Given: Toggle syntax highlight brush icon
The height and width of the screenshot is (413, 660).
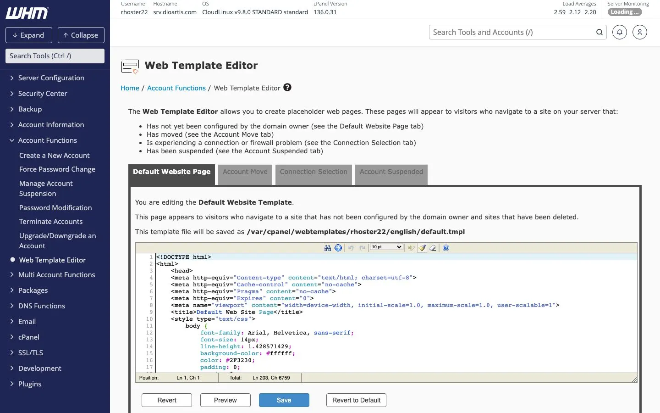Looking at the screenshot, I should (422, 248).
